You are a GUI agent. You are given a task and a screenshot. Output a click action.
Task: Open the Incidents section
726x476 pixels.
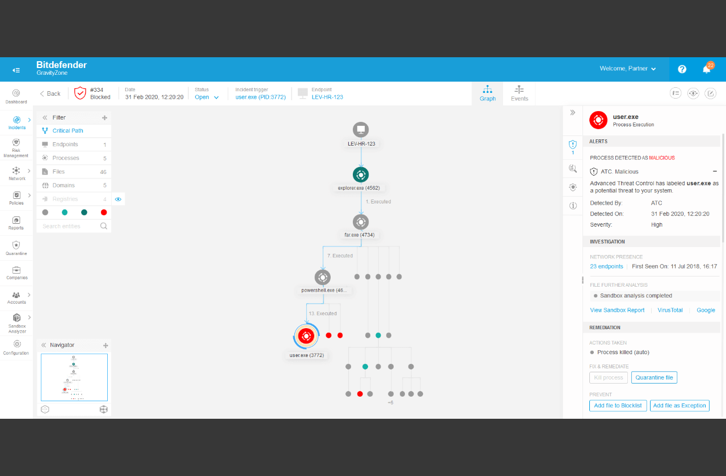[x=16, y=122]
